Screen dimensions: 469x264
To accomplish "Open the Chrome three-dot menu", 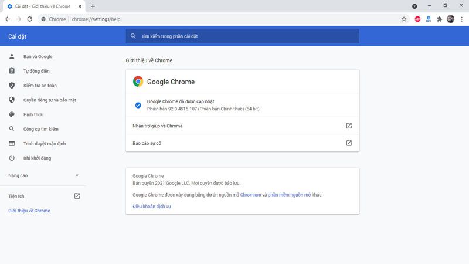I will [461, 19].
